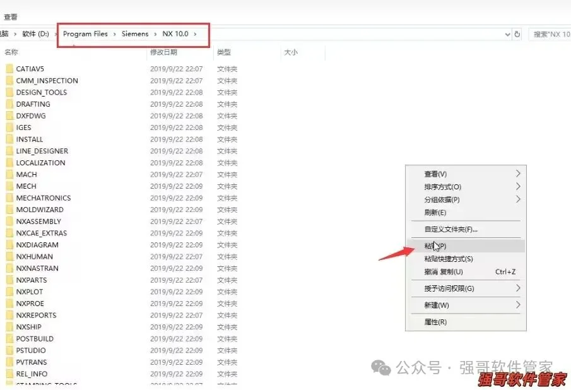The image size is (571, 390).
Task: Select the NXNASTRAN folder icon
Action: click(x=9, y=268)
